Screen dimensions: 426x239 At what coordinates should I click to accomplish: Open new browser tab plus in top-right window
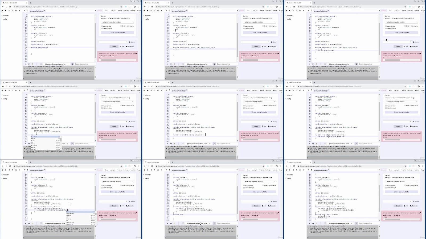coord(314,3)
